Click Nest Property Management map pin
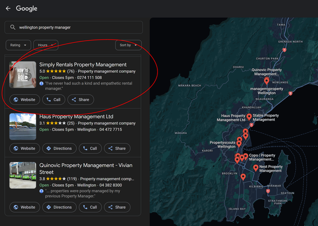The height and width of the screenshot is (226, 318). coord(256,168)
